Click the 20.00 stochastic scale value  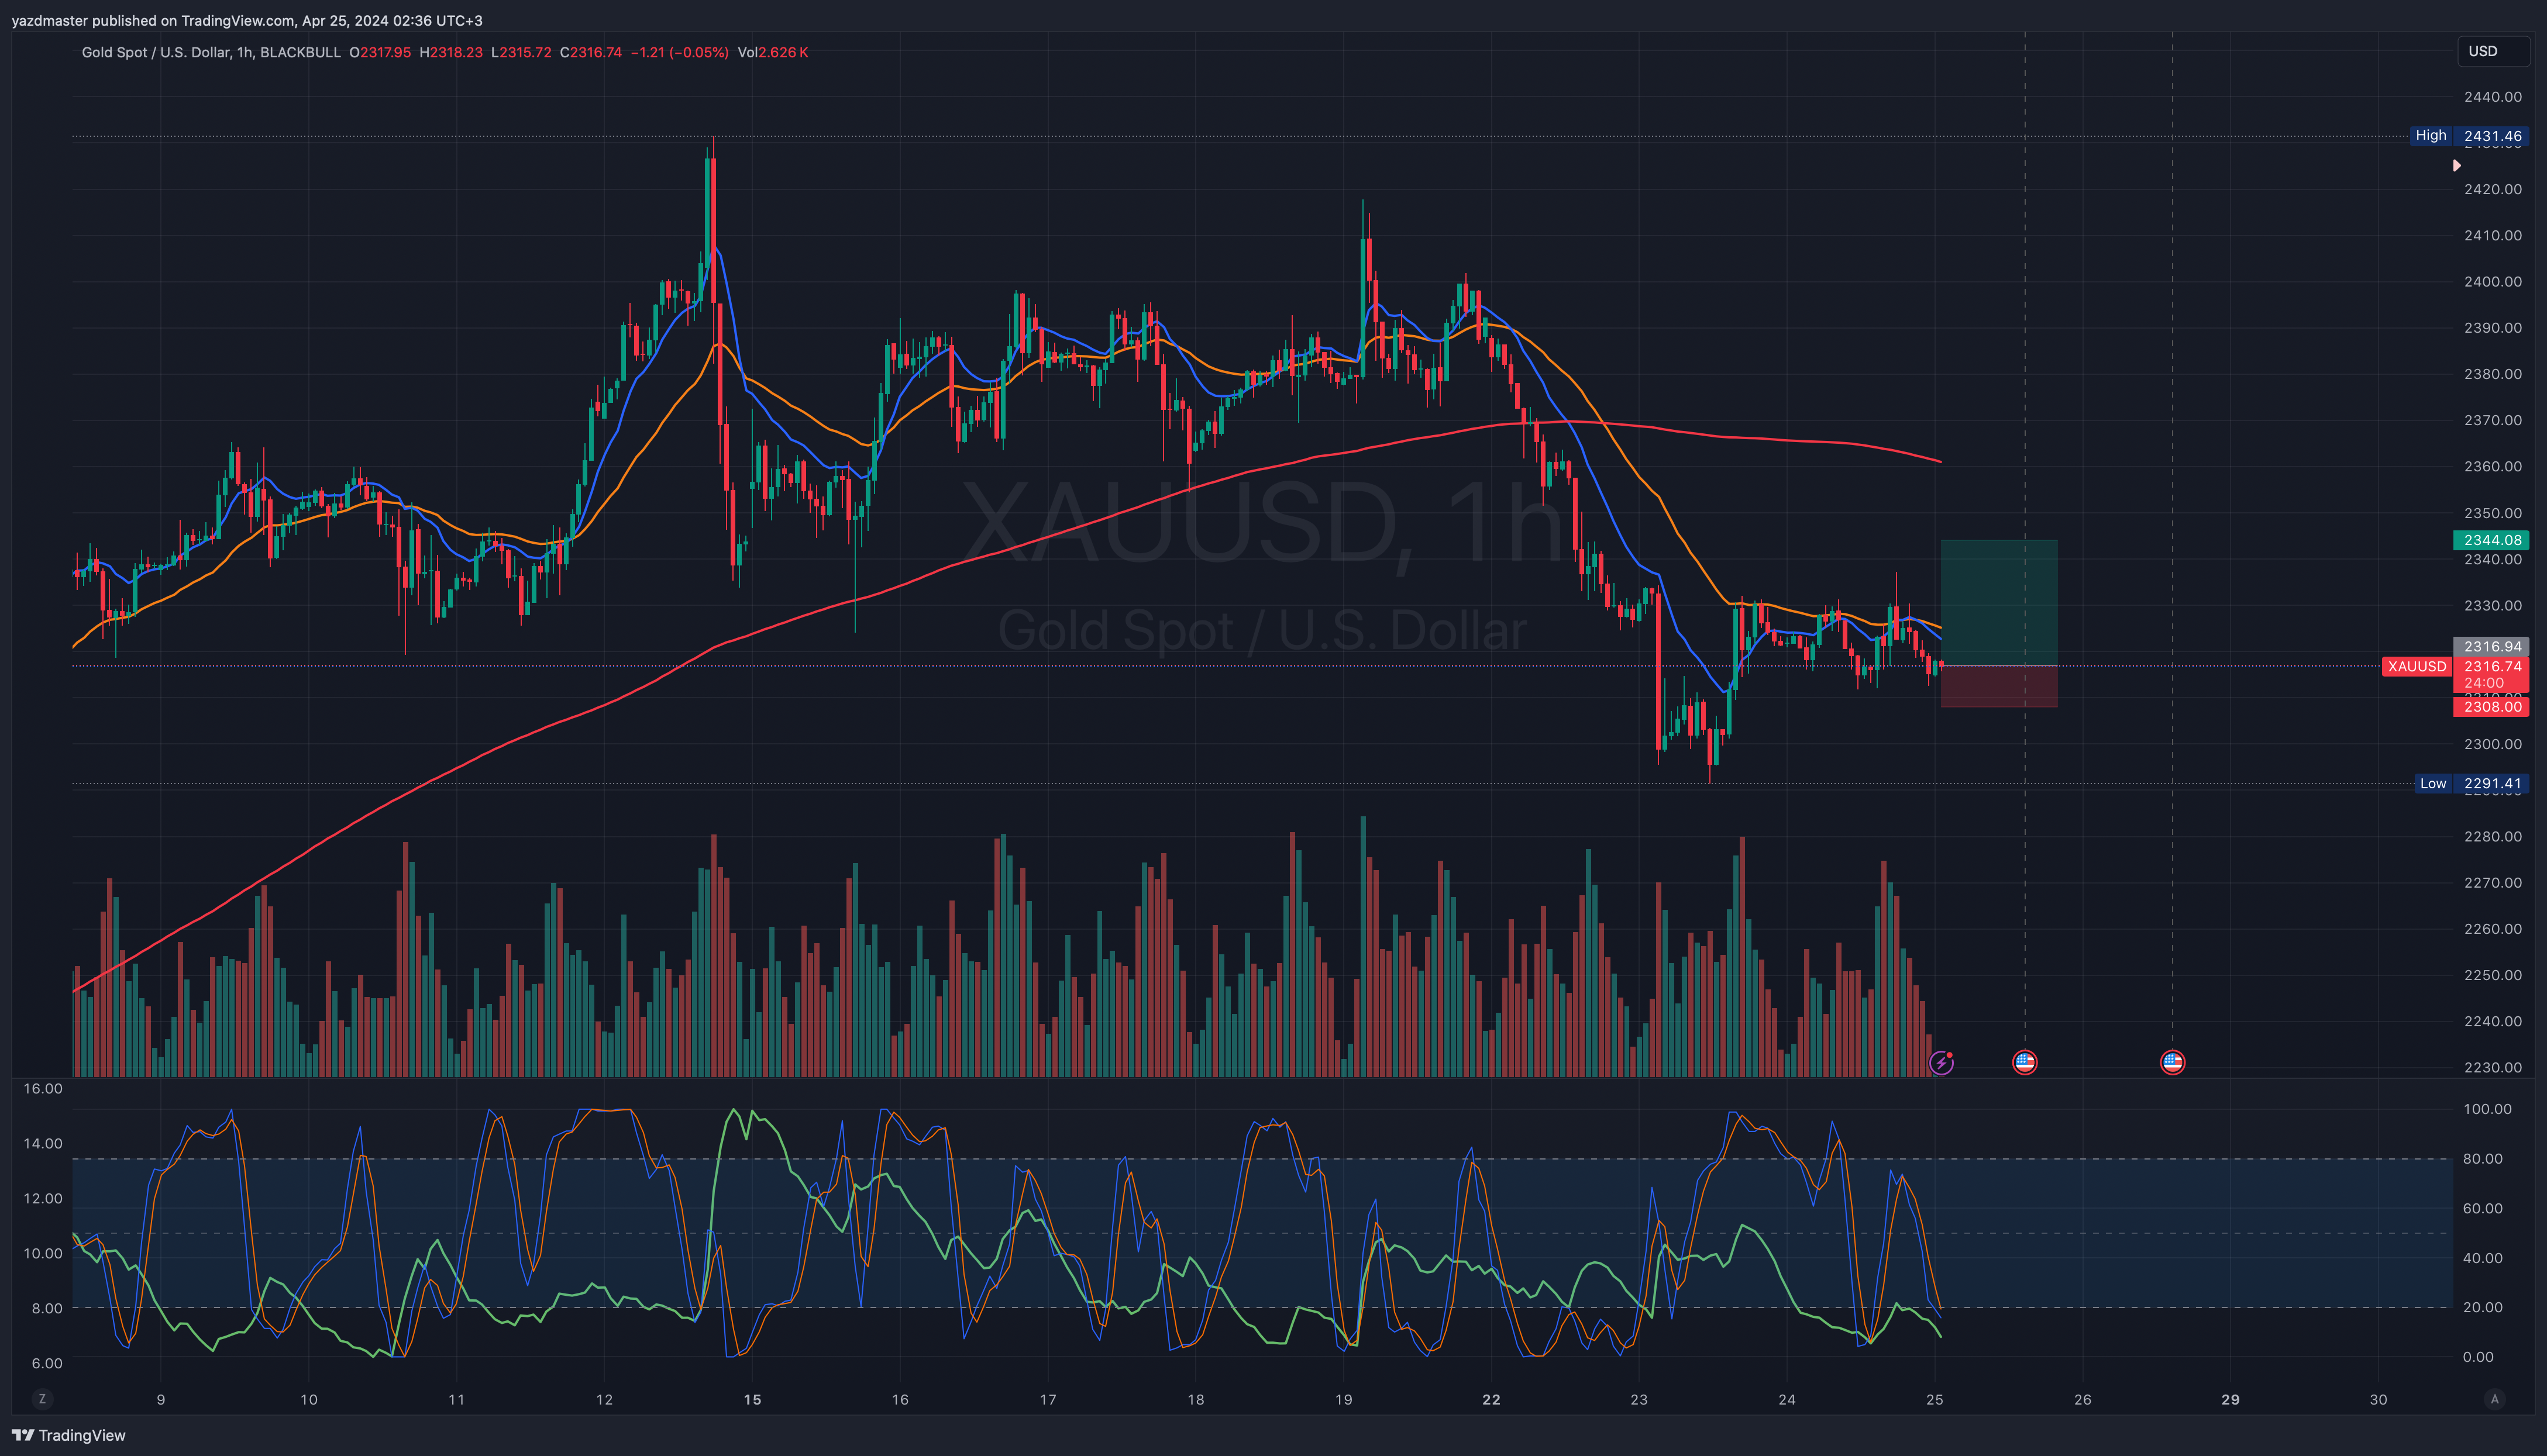pos(2483,1307)
